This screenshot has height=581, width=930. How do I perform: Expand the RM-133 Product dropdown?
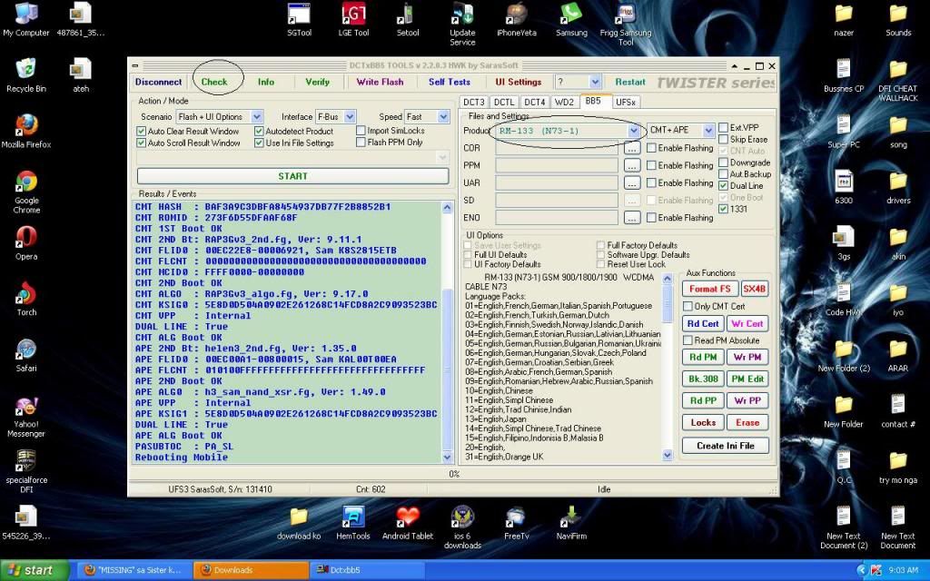coord(635,130)
